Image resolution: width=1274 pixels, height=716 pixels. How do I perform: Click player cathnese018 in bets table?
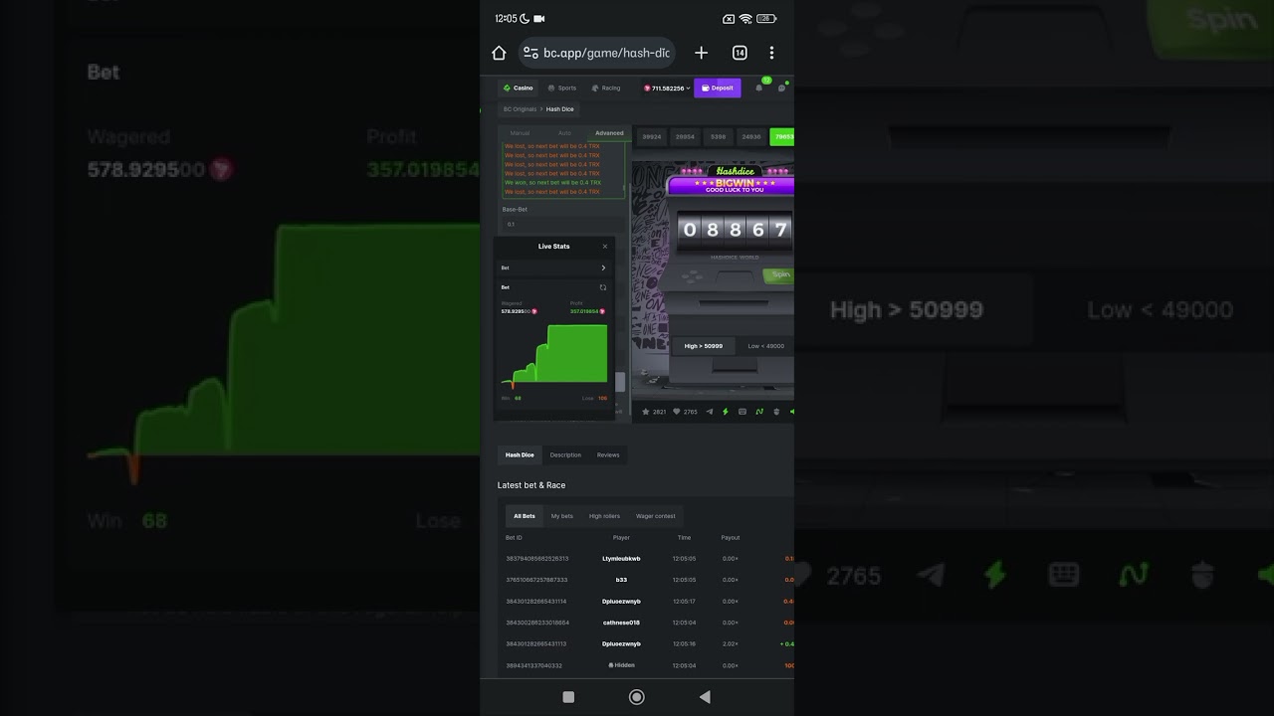pos(621,623)
